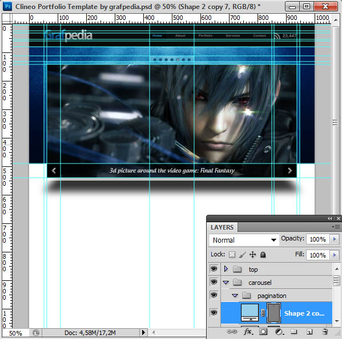Viewport: 342px width, 339px height.
Task: Toggle lock all padlock icon
Action: click(263, 254)
